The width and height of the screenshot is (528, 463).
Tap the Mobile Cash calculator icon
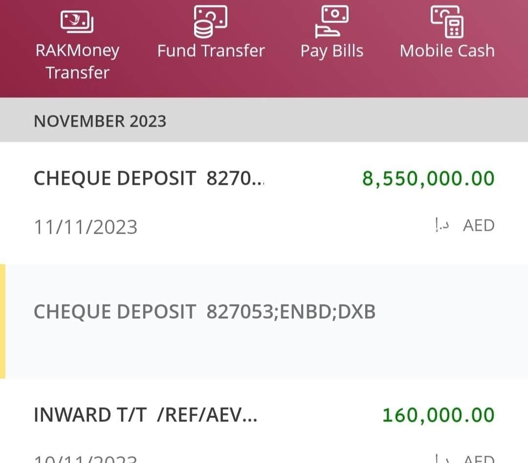(447, 22)
